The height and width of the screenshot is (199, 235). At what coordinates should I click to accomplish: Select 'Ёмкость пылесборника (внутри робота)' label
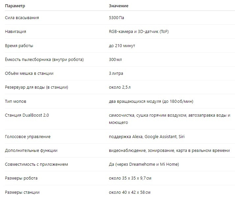click(44, 60)
